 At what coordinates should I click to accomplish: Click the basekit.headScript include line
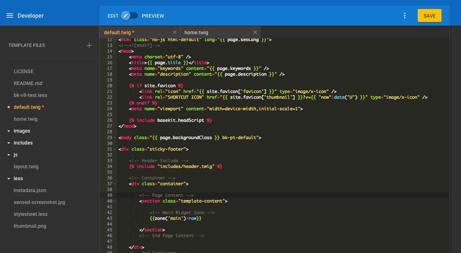[170, 120]
